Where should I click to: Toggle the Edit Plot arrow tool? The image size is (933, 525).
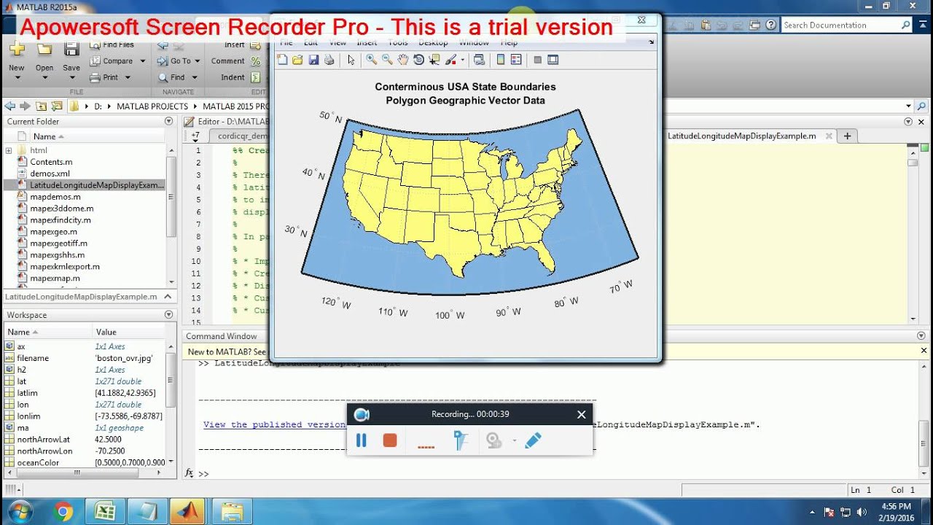[351, 60]
